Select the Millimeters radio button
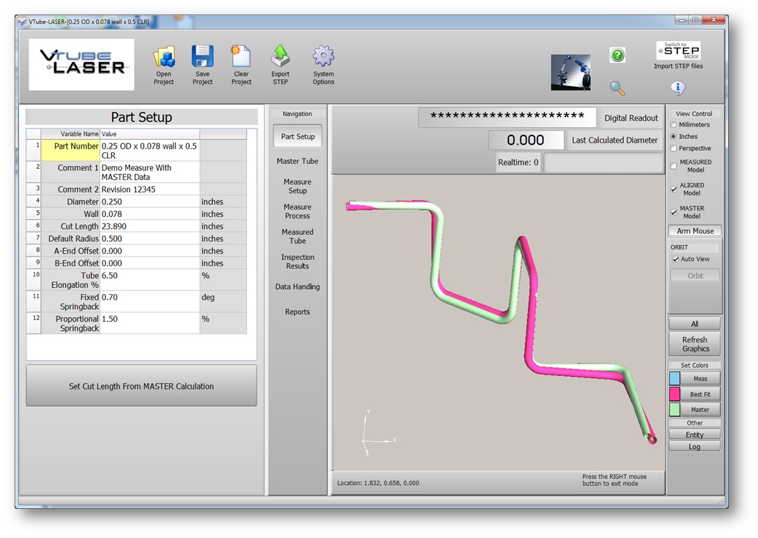This screenshot has width=758, height=538. 673,125
